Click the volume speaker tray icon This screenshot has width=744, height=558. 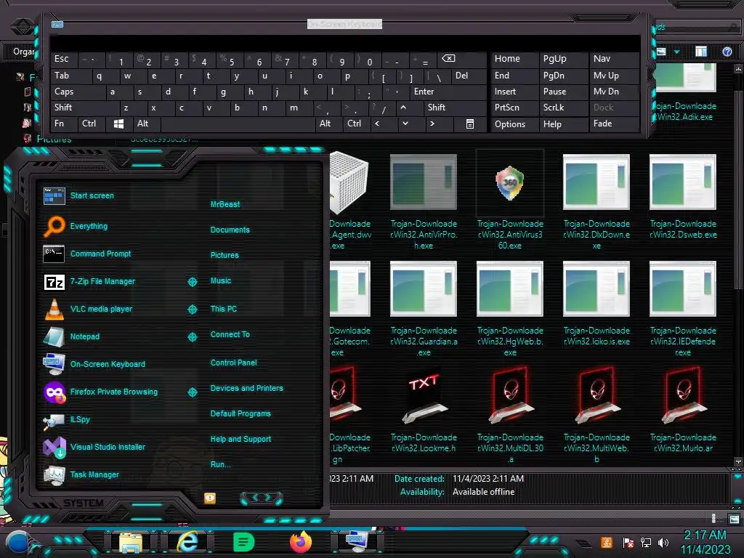coord(663,542)
